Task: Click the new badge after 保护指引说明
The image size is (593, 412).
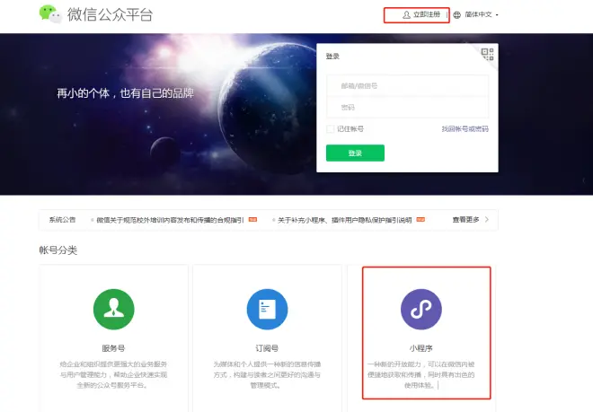Action: click(420, 219)
